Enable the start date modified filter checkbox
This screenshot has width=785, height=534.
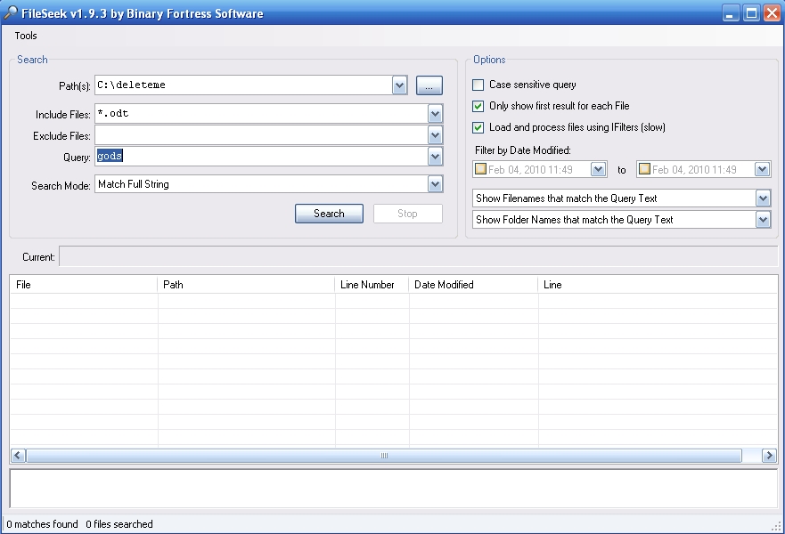coord(481,169)
